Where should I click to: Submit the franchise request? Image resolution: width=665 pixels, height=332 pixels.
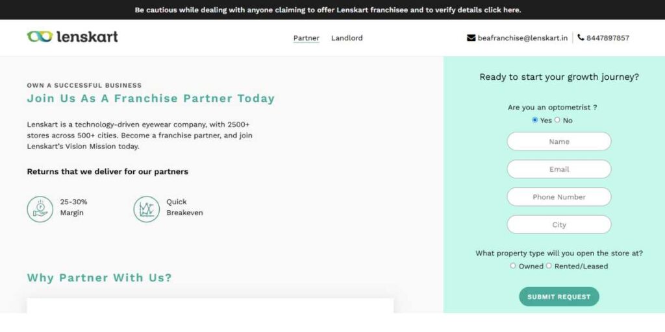tap(559, 297)
